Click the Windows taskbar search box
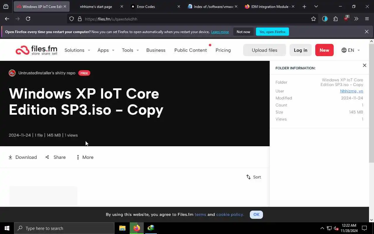Image resolution: width=374 pixels, height=234 pixels. click(x=64, y=228)
